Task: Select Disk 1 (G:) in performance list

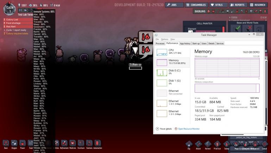Action: 172,83
